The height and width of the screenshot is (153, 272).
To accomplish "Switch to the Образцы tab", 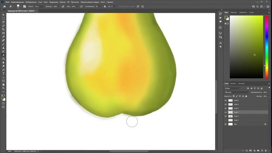I will pyautogui.click(x=233, y=12).
